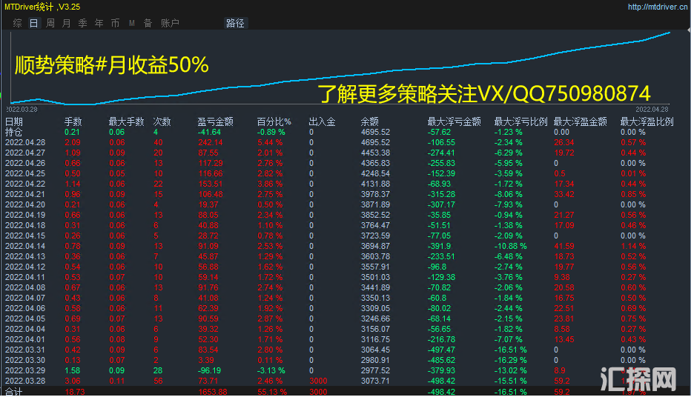Click the 盈亏金额 column header
The width and height of the screenshot is (691, 397).
point(215,121)
